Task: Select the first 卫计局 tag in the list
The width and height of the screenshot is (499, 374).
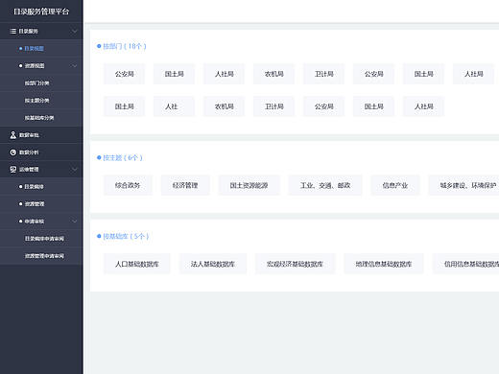Action: (323, 74)
